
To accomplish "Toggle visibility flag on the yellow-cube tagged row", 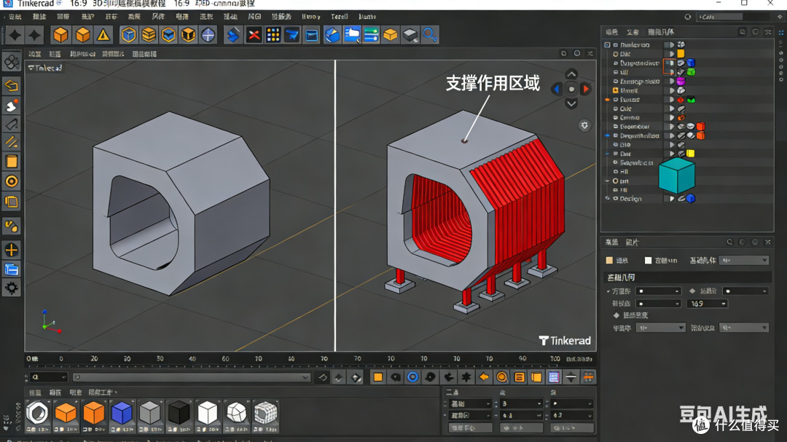I will (x=671, y=154).
